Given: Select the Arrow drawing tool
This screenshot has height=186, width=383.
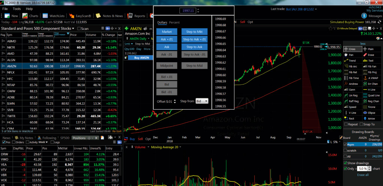Looking at the screenshot, I should click(x=371, y=118).
